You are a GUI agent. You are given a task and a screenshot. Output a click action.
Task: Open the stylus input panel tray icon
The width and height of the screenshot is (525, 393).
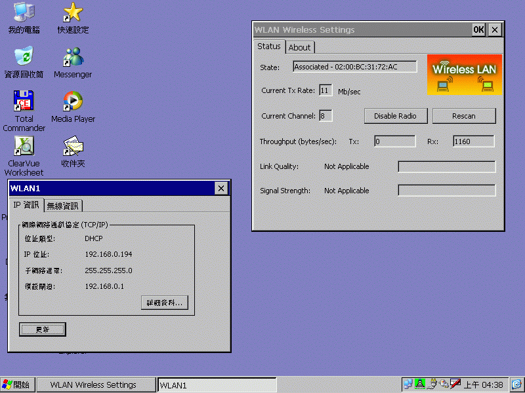coord(455,384)
